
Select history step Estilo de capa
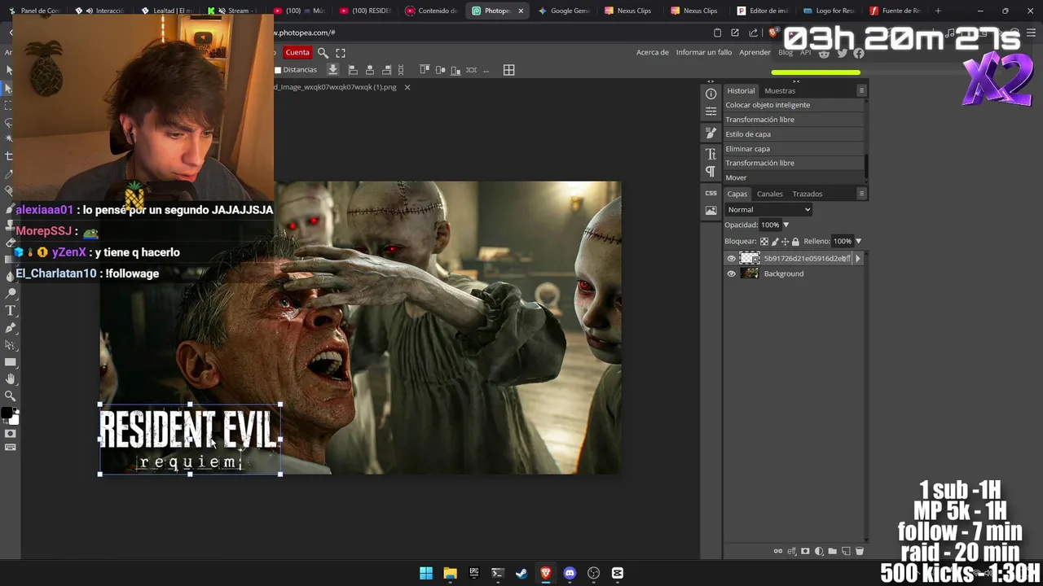pos(794,134)
